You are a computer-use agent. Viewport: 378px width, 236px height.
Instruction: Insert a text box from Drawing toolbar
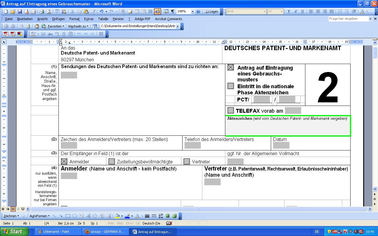pos(81,216)
